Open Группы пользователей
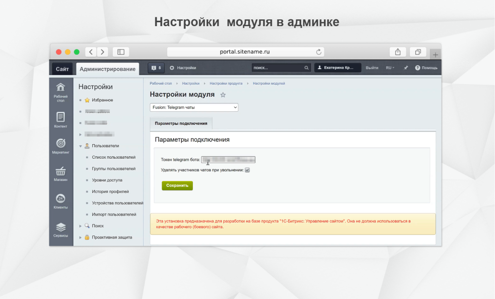 tap(114, 169)
